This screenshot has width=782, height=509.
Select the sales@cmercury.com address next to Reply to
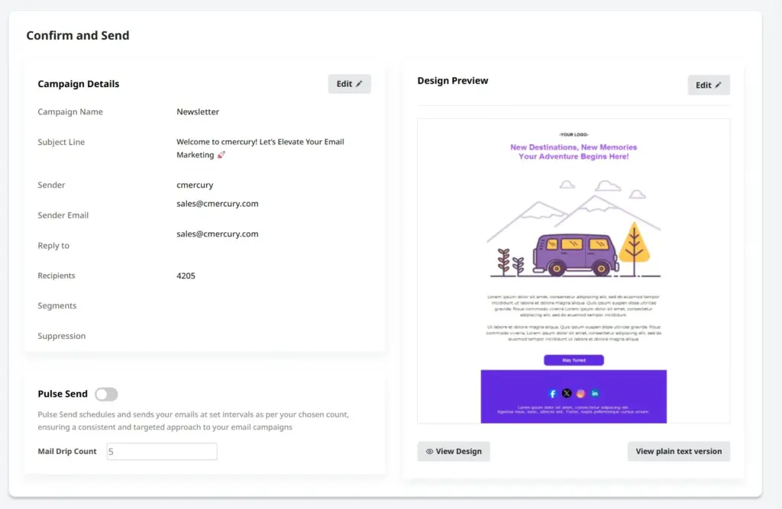point(218,234)
